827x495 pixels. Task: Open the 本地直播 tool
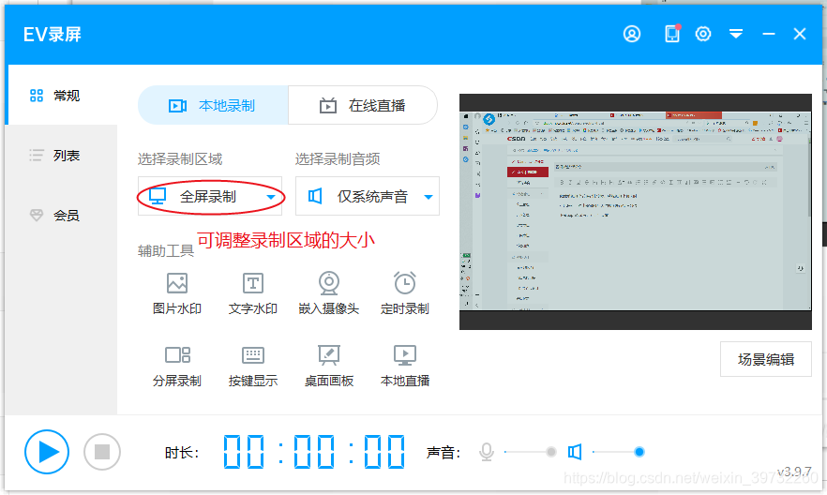(404, 366)
